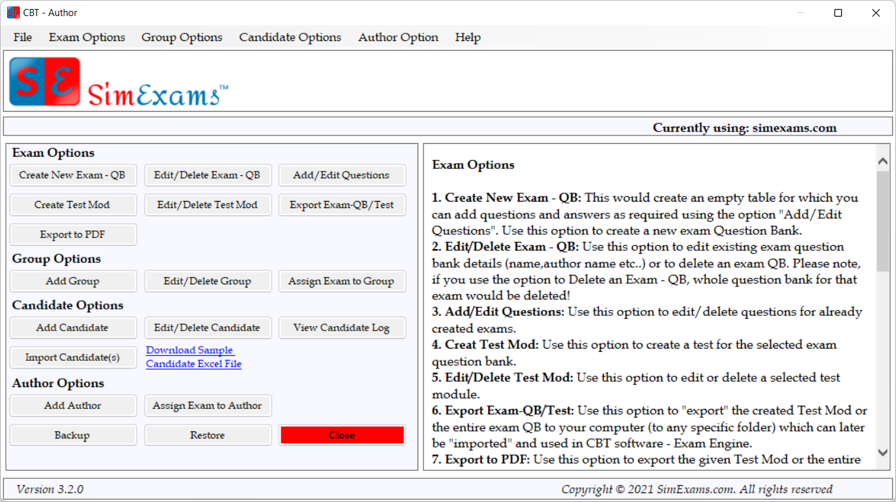Click the help panel scroll down arrow

[883, 452]
